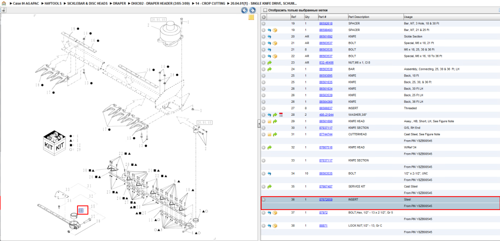Add LOCK NUT 88871 with its plus icon
Image resolution: width=500 pixels, height=241 pixels.
click(x=263, y=226)
